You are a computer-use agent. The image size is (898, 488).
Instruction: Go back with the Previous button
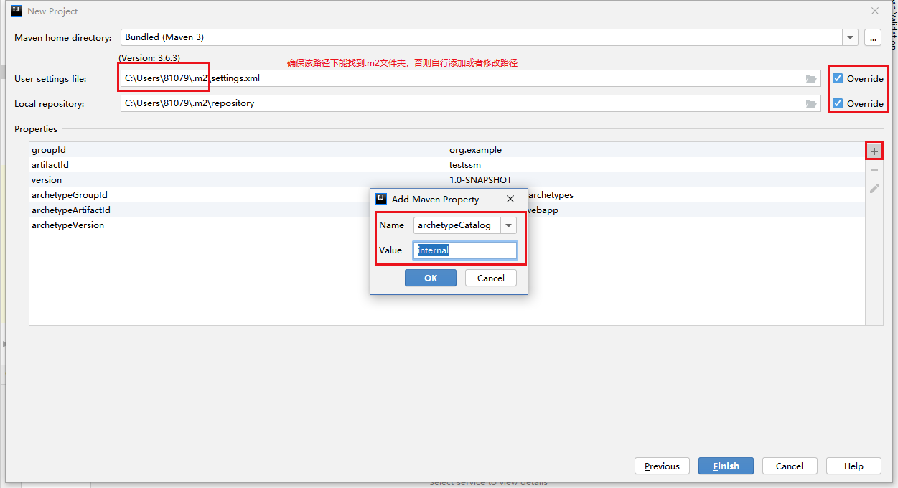[x=662, y=466]
